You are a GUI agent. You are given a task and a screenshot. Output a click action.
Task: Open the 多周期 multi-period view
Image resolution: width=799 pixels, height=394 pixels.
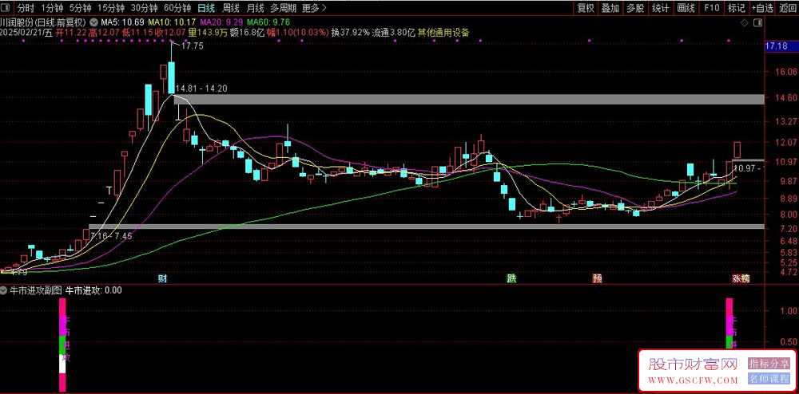pos(284,8)
